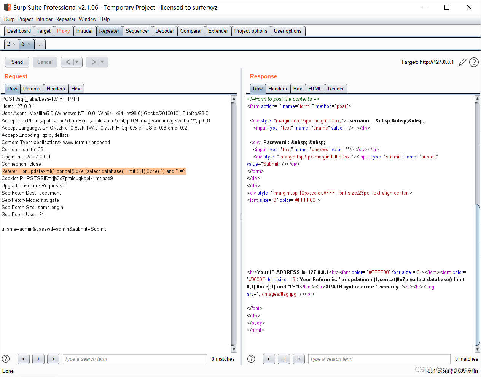Add new Repeater tab with ellipsis

tap(40, 44)
